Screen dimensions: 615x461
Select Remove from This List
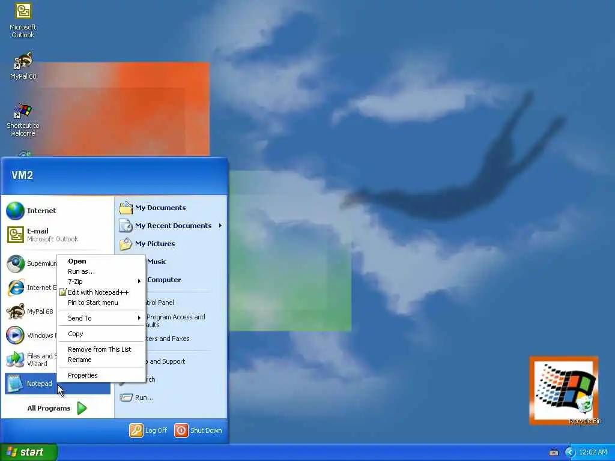point(101,349)
